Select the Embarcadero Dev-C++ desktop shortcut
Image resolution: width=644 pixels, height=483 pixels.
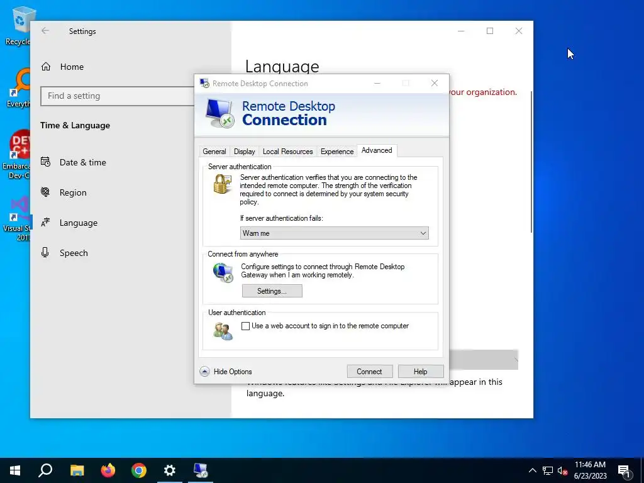[16, 155]
